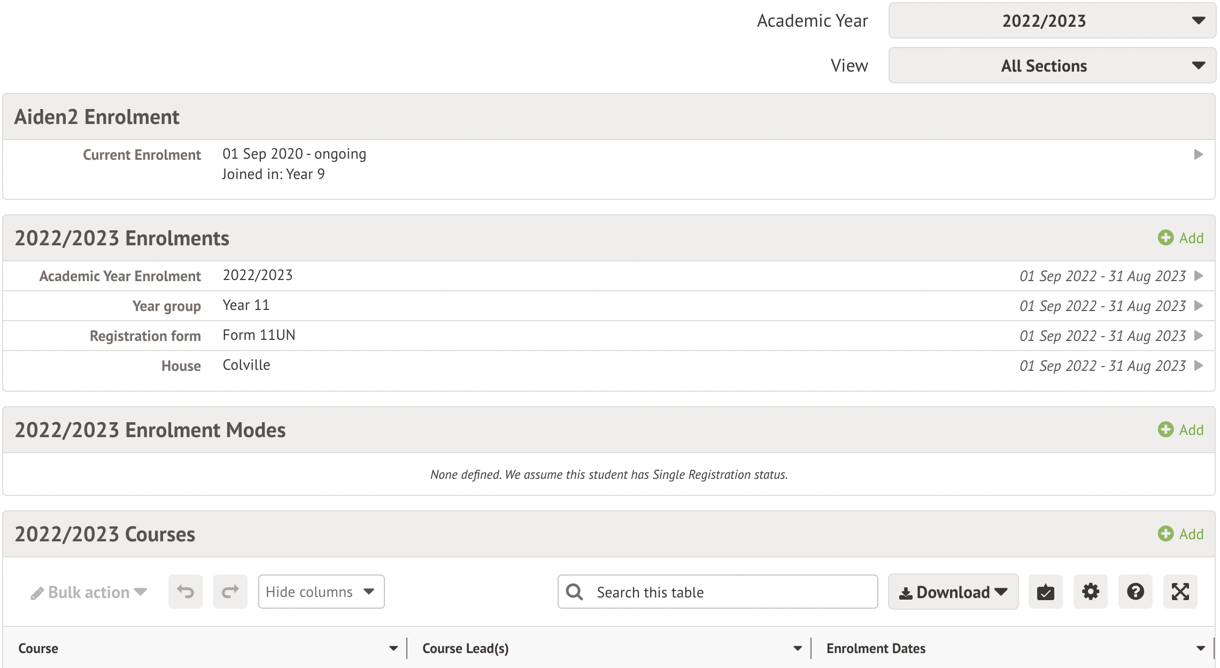Image resolution: width=1220 pixels, height=668 pixels.
Task: Expand the House Colville row details
Action: (x=1199, y=366)
